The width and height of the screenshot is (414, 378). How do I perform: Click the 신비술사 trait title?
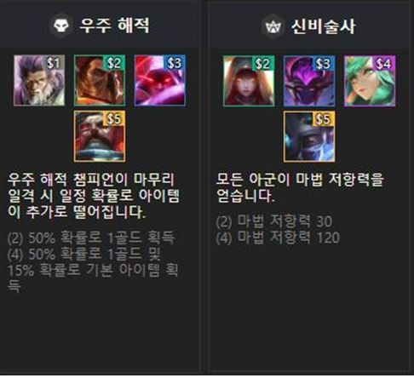click(x=324, y=26)
